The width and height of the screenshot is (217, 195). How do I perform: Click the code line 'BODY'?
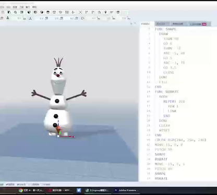[x=163, y=96]
